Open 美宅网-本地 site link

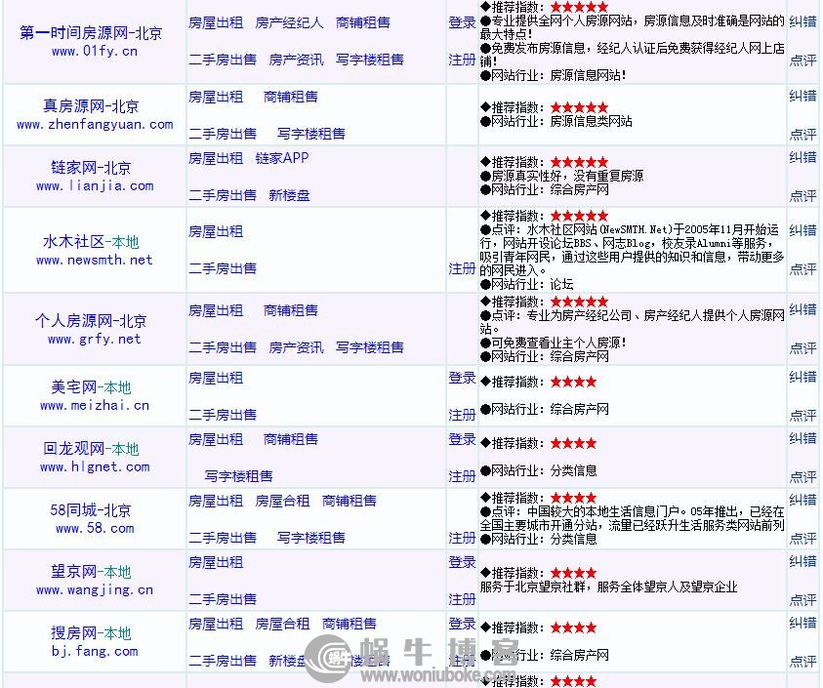click(x=92, y=387)
